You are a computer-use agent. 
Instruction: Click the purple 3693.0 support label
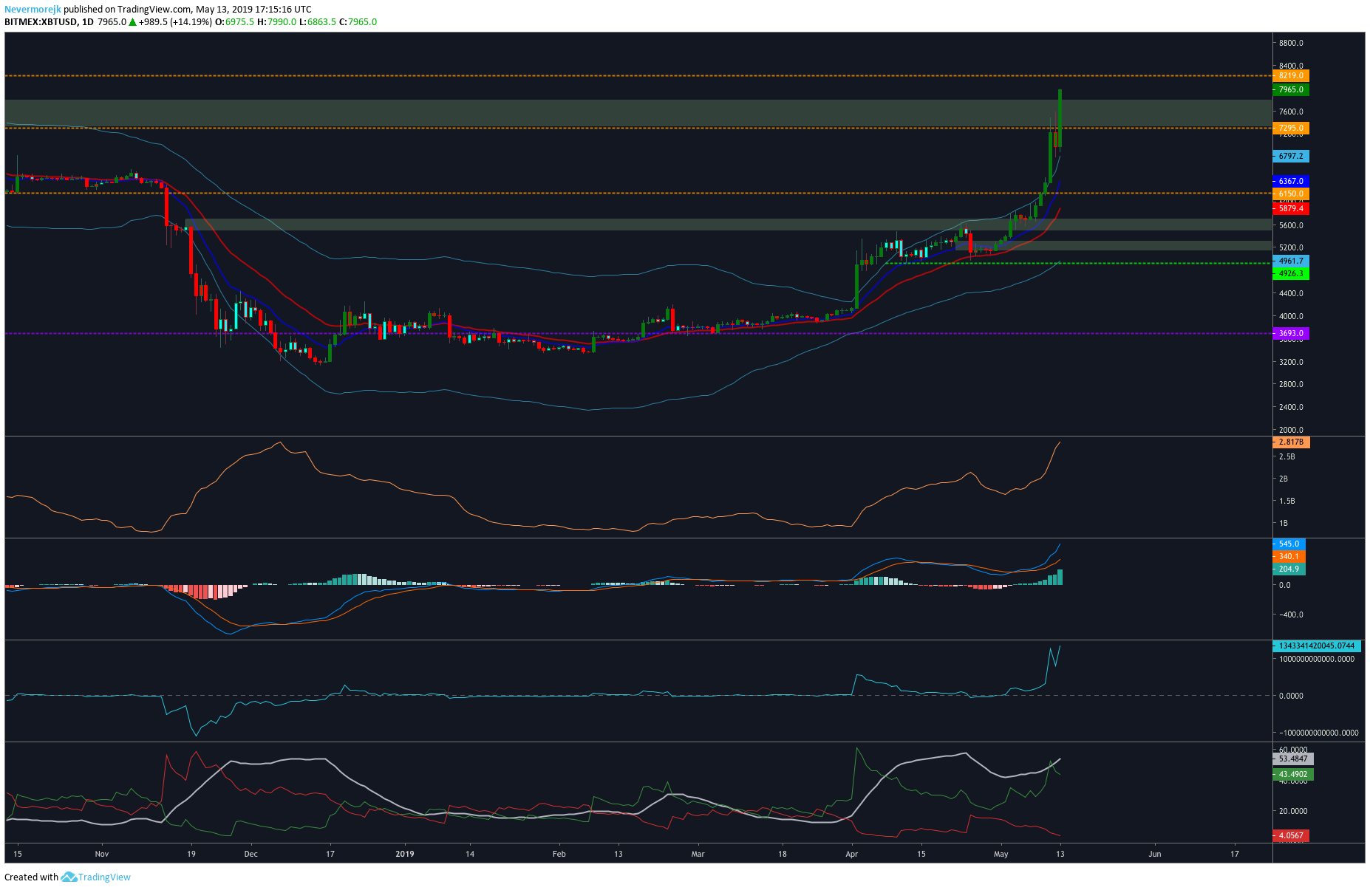[1291, 334]
